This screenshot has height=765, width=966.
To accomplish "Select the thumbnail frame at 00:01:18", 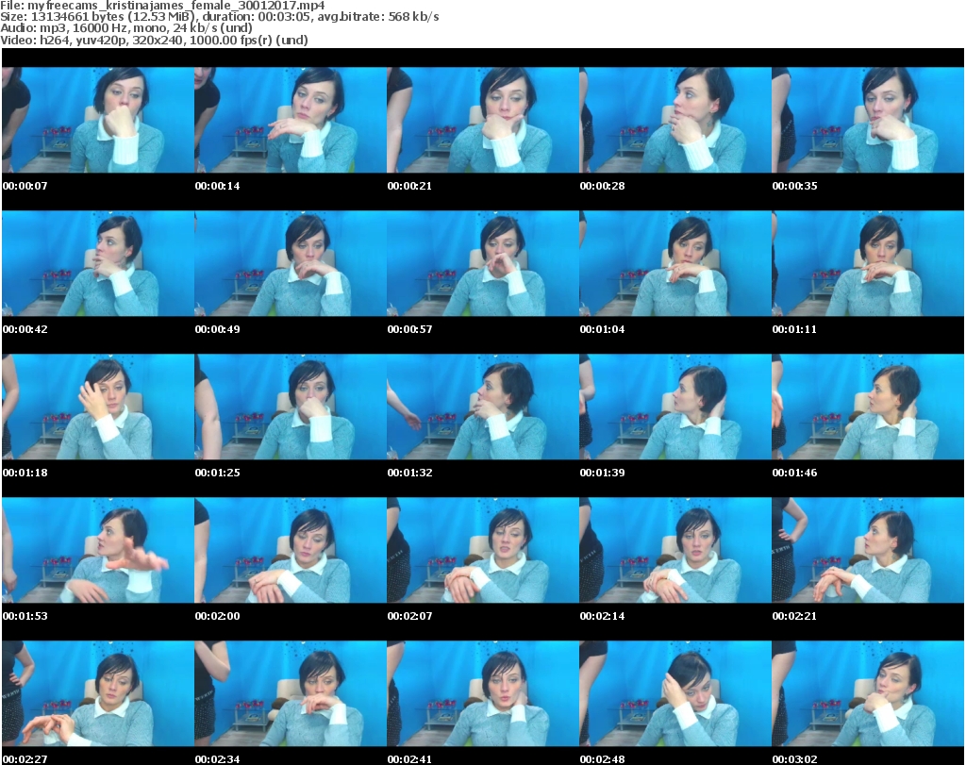I will 98,407.
